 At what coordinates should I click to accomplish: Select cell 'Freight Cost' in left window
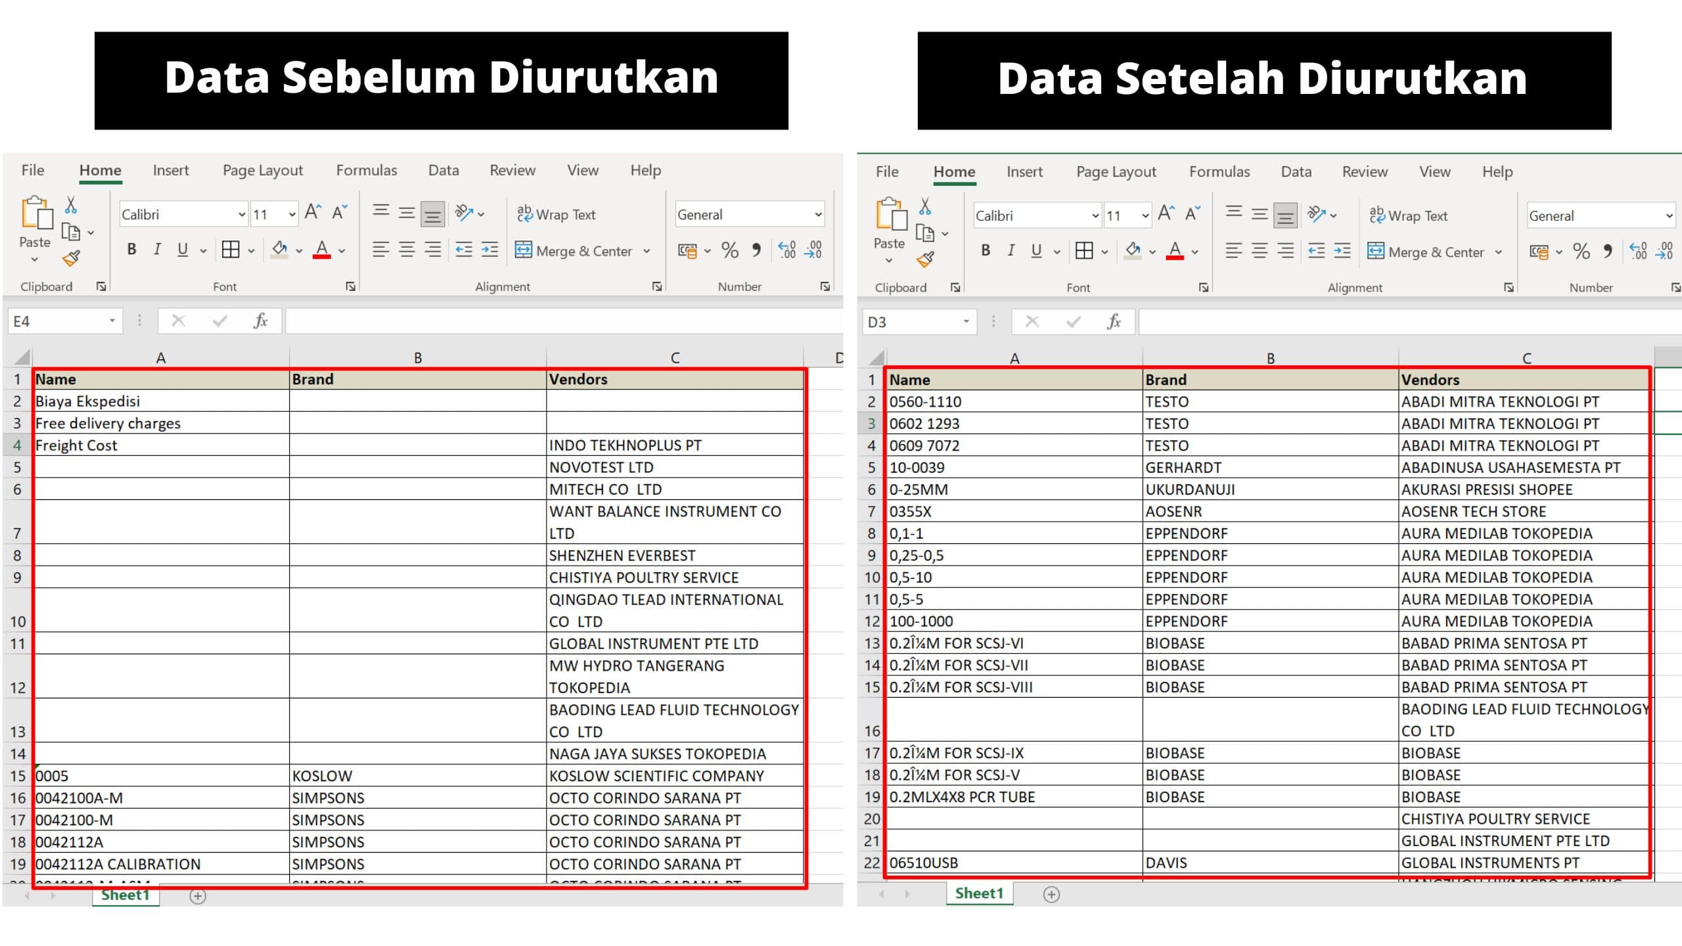pyautogui.click(x=161, y=445)
